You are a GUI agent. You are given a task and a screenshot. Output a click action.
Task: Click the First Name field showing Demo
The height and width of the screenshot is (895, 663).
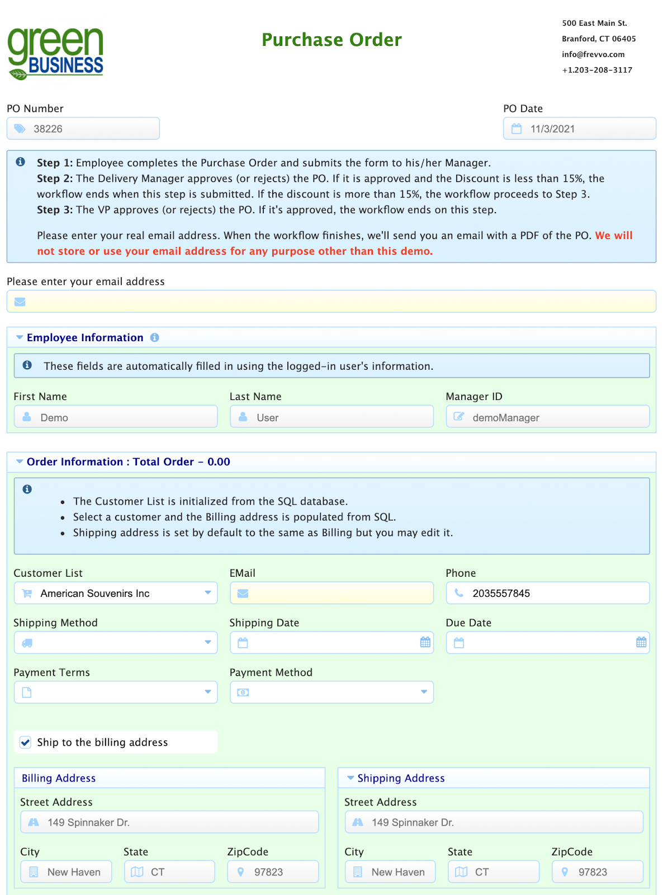116,417
